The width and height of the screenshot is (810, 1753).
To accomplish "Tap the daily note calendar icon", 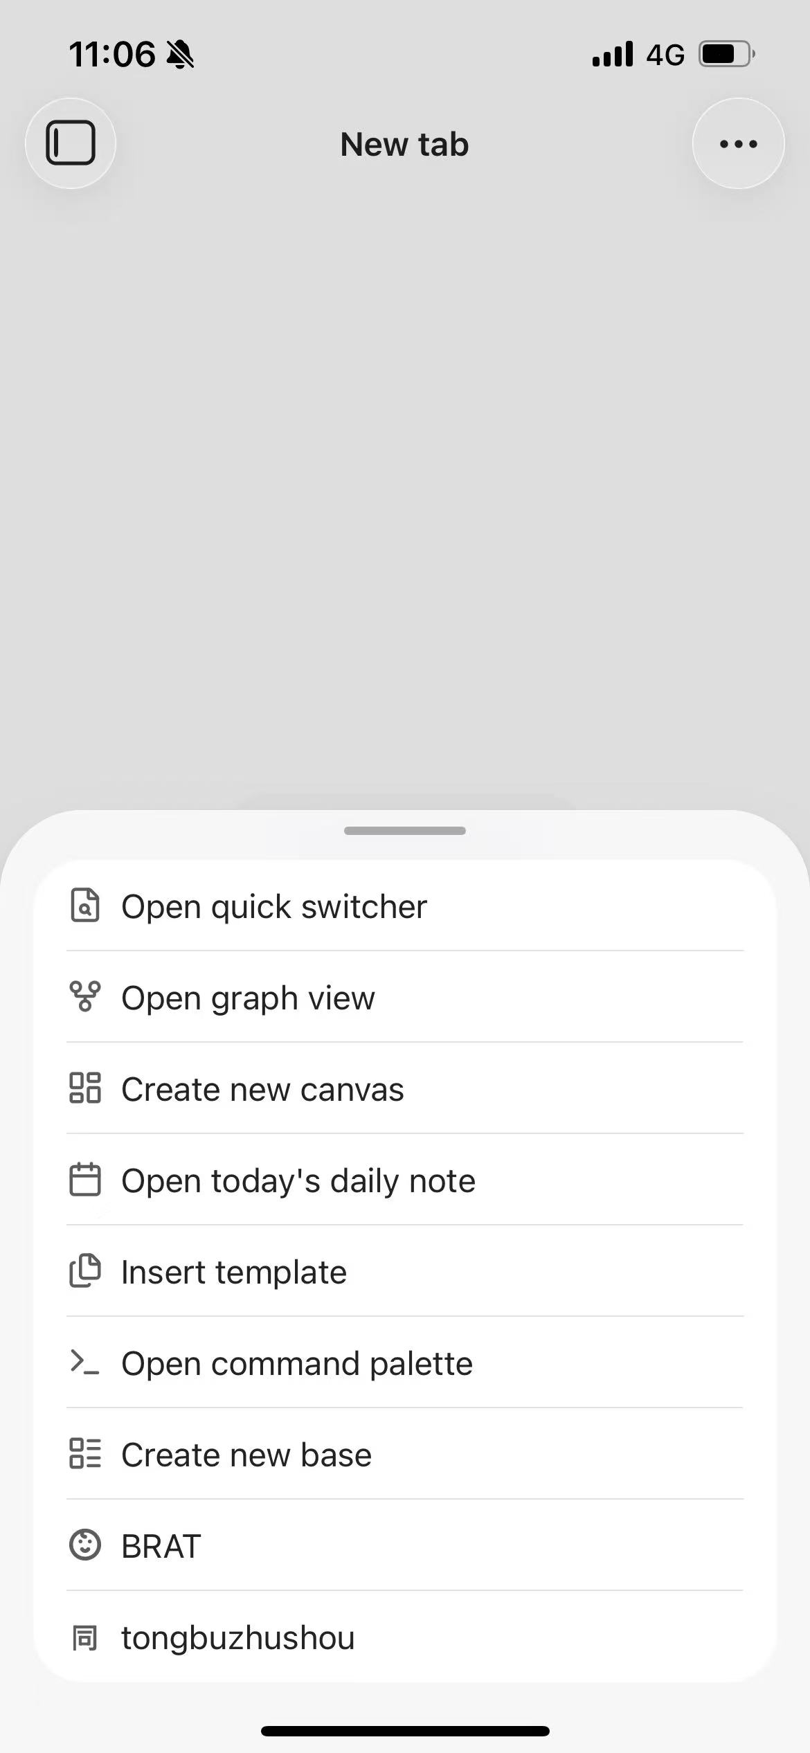I will coord(85,1180).
